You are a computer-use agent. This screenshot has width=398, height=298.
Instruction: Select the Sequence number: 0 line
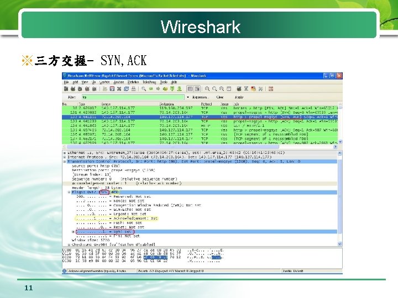(124, 179)
